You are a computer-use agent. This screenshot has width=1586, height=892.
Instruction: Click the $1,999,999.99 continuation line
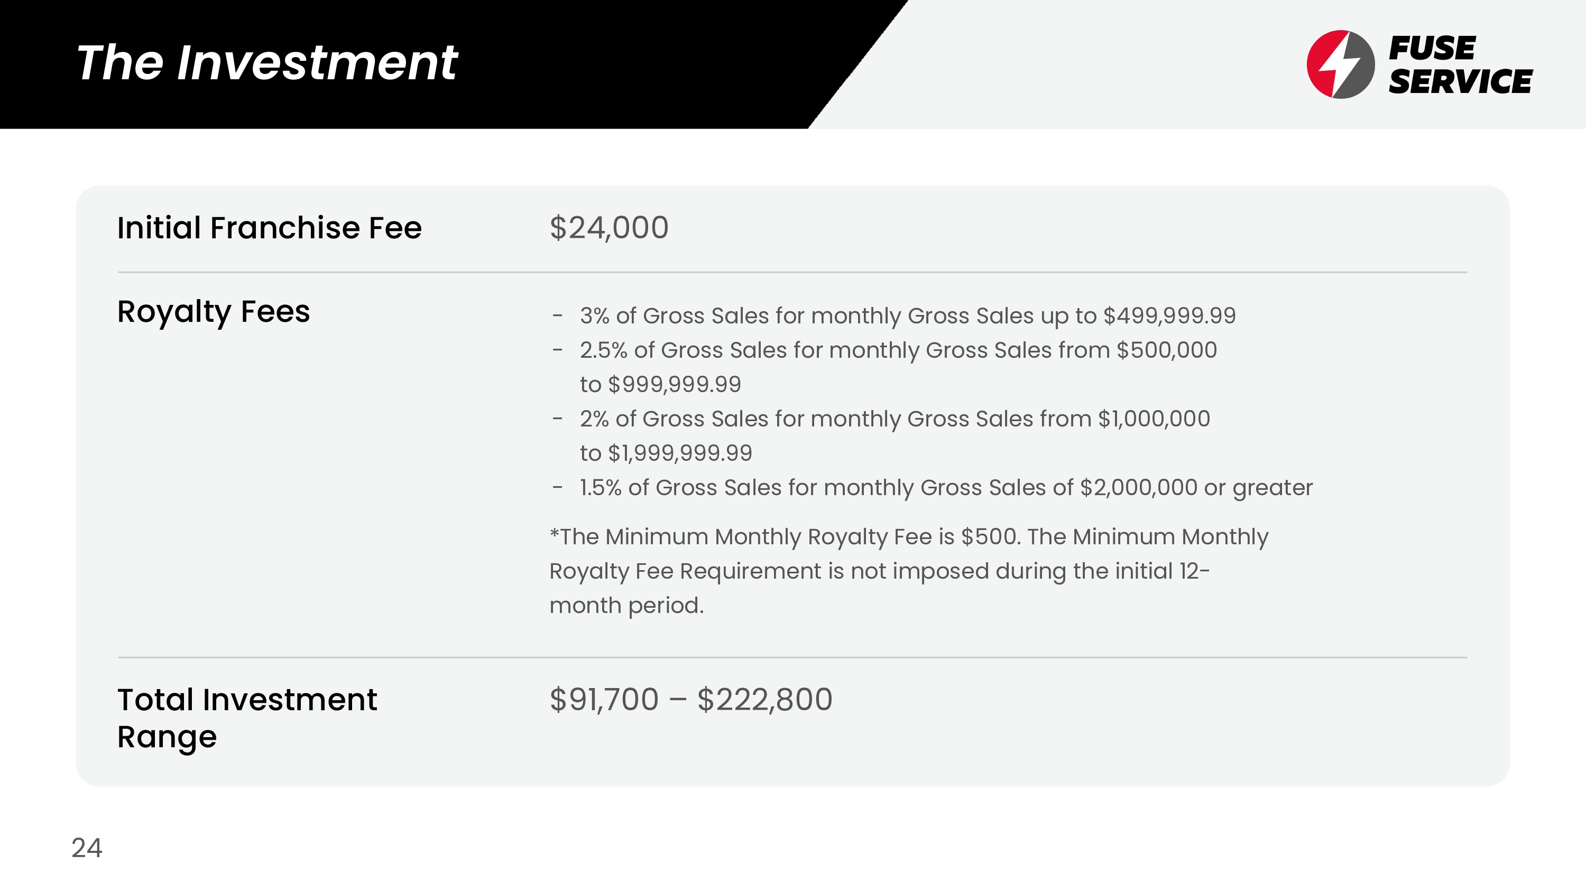[666, 454]
